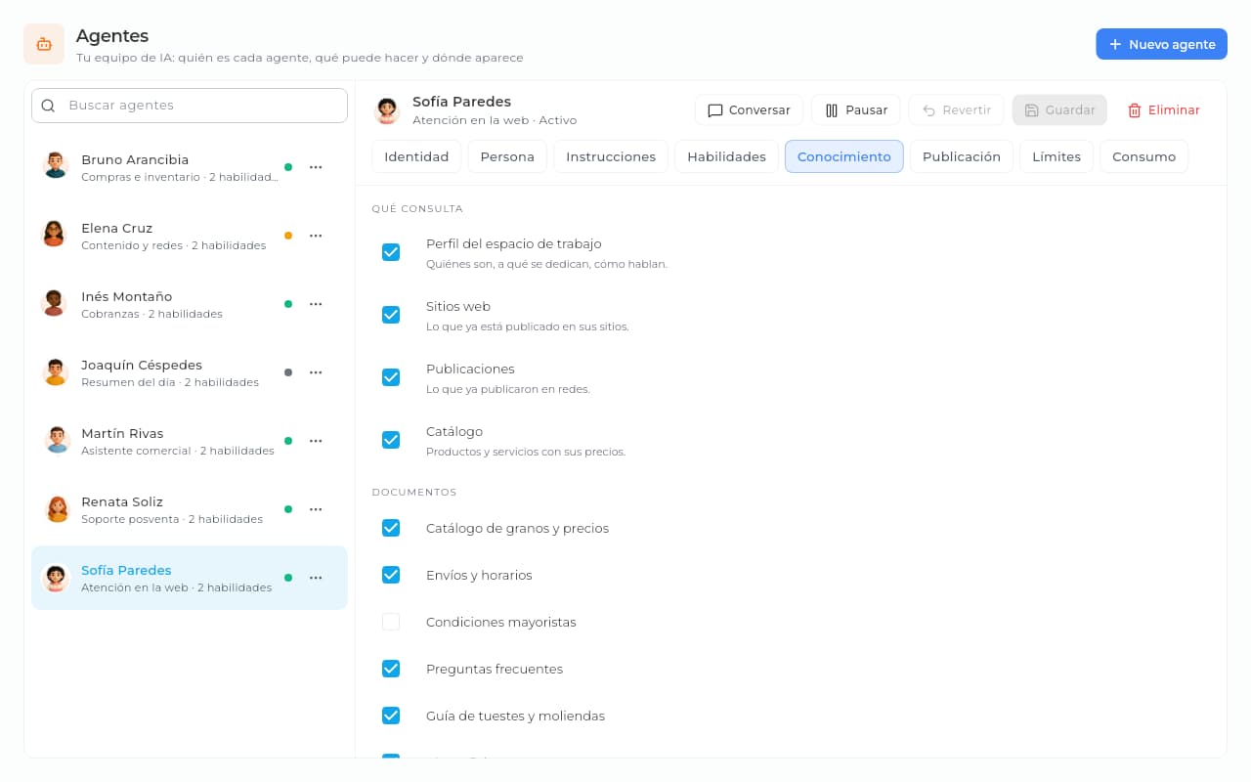Click Inés Montaño's avatar in the list
The image size is (1251, 782).
click(x=56, y=303)
